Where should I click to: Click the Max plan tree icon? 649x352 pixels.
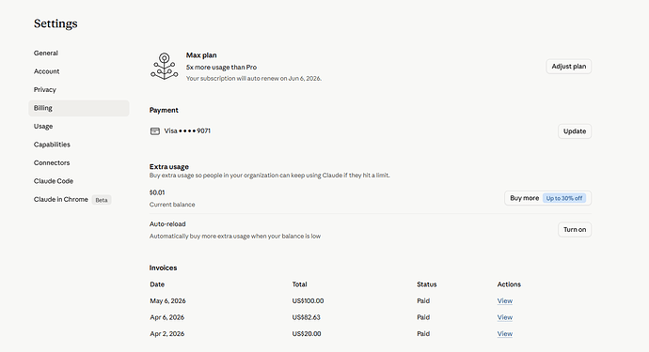tap(165, 66)
